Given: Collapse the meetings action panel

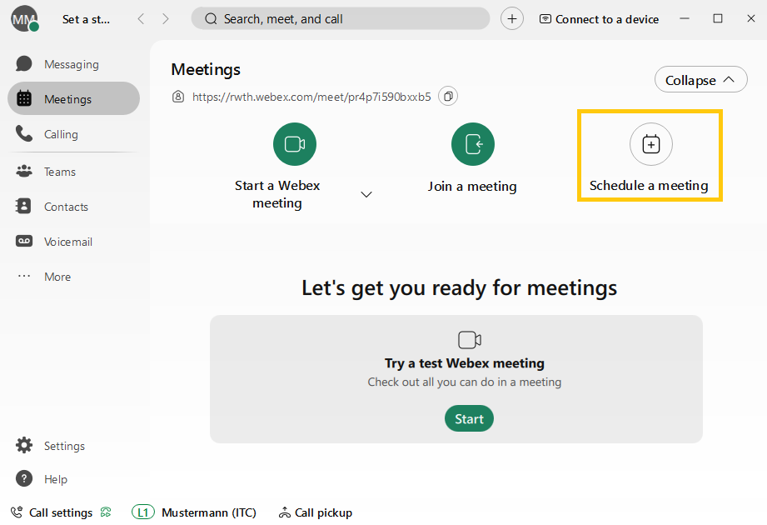Looking at the screenshot, I should pos(700,80).
